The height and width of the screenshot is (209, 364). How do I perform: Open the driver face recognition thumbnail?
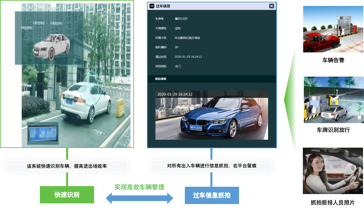tap(333, 171)
